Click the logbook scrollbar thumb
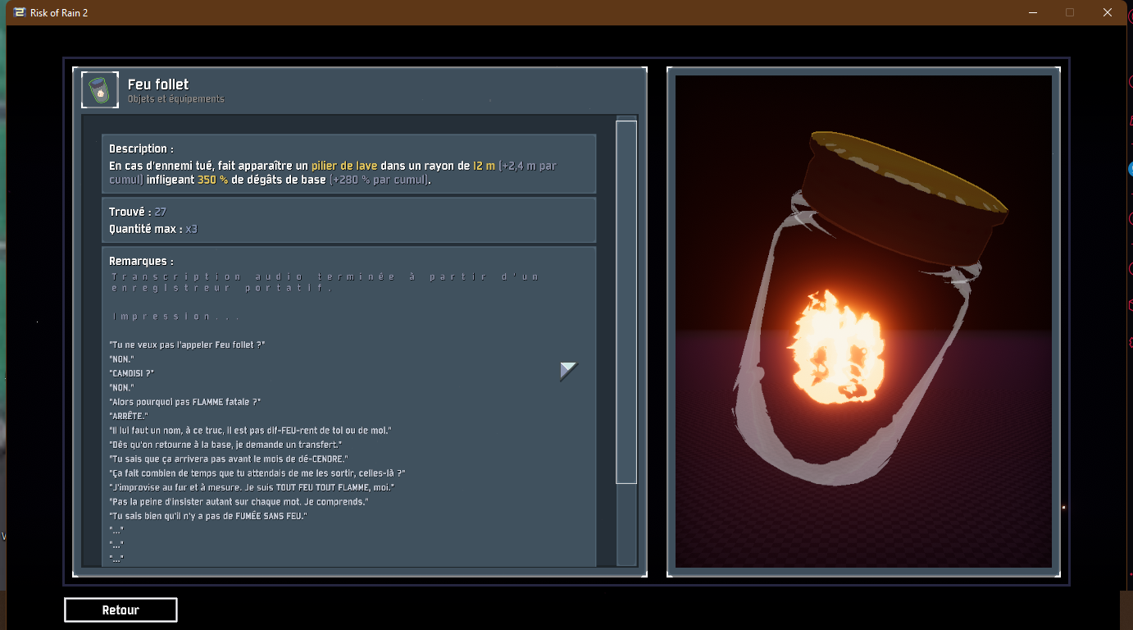Screen dimensions: 1133x630 626,302
